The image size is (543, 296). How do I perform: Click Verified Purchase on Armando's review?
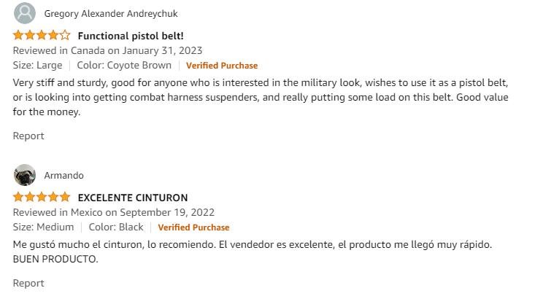(x=193, y=227)
